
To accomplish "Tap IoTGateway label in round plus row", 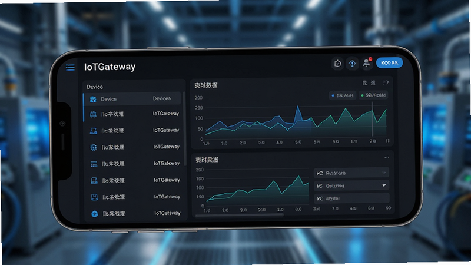I will coord(168,213).
